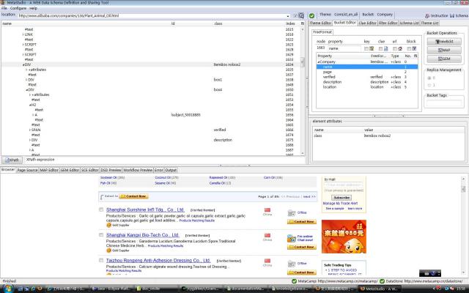Screen dimensions: 469x293
Task: Click the MetaStudio application icon in title bar
Action: (2, 2)
